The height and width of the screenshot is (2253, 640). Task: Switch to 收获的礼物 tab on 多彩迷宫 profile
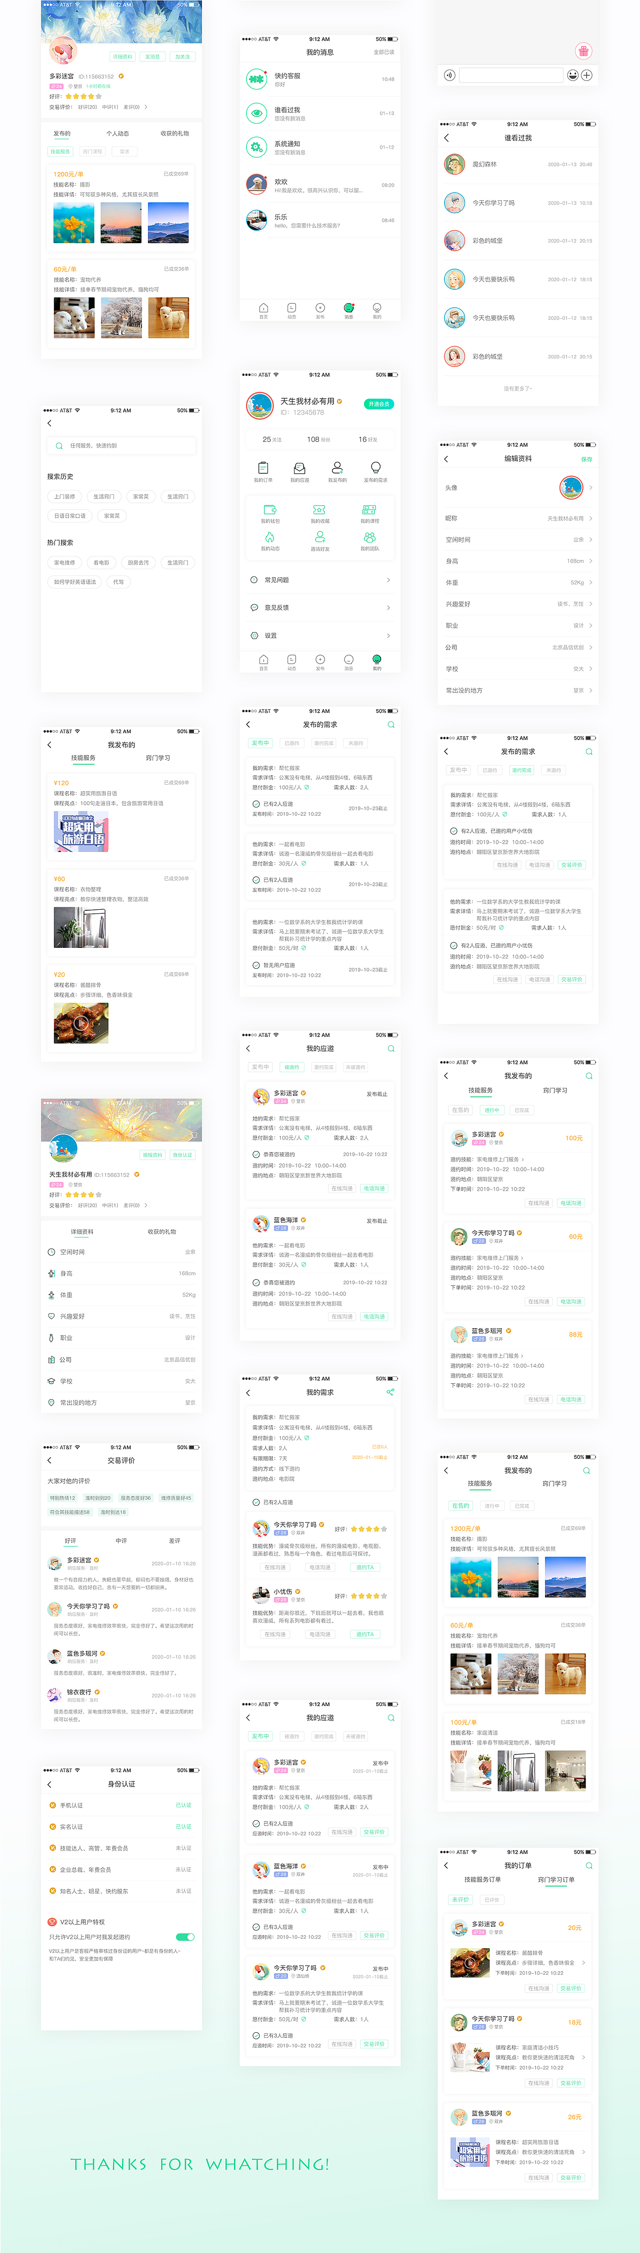coord(175,134)
